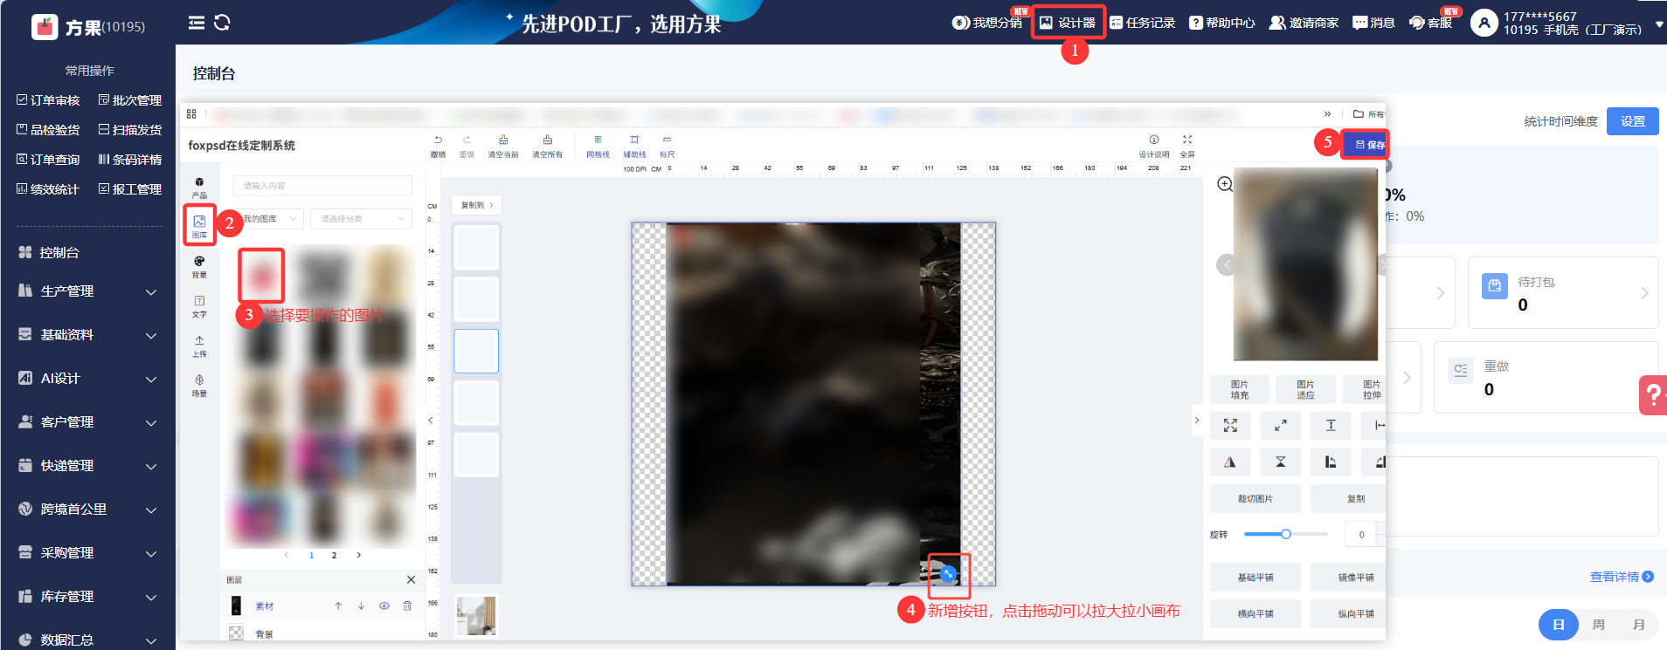
Task: Close the 图层 layers panel
Action: click(x=411, y=579)
